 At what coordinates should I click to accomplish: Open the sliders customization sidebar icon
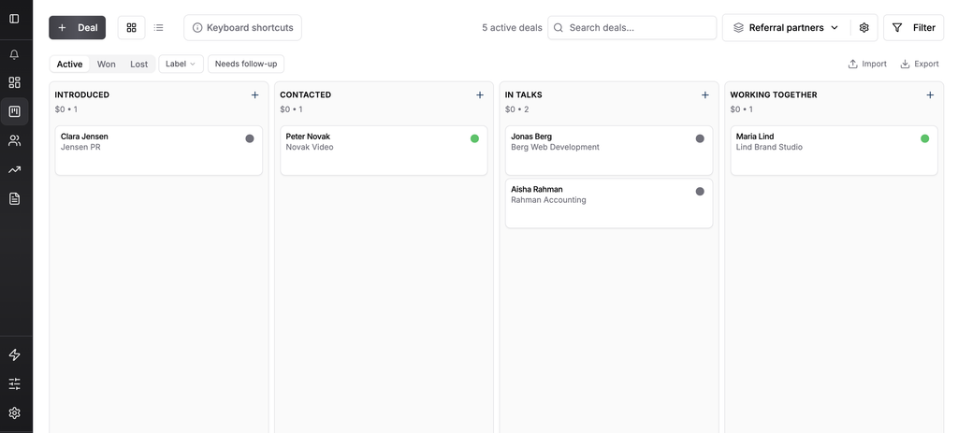click(x=14, y=383)
